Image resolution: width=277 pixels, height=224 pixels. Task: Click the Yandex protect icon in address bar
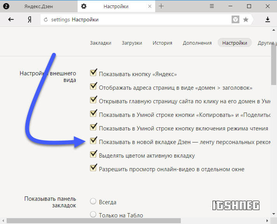(x=235, y=19)
